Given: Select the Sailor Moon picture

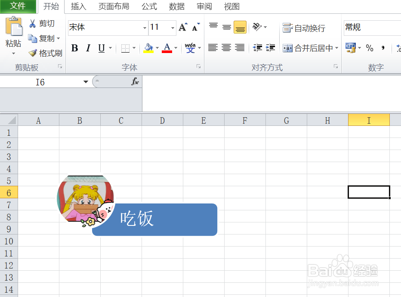Looking at the screenshot, I should tap(86, 201).
